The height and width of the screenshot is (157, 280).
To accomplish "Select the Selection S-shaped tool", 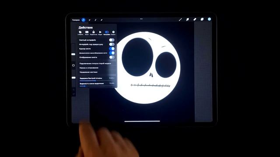I will [x=95, y=20].
